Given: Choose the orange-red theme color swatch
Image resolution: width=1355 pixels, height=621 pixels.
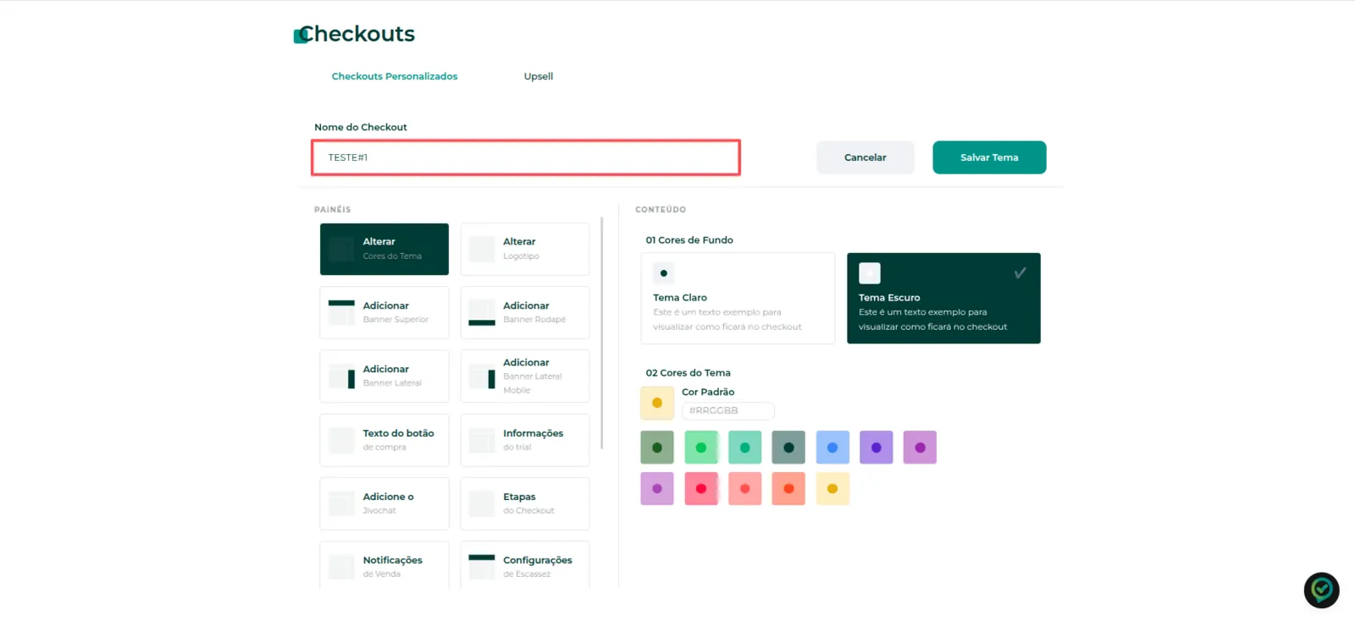Looking at the screenshot, I should point(788,488).
